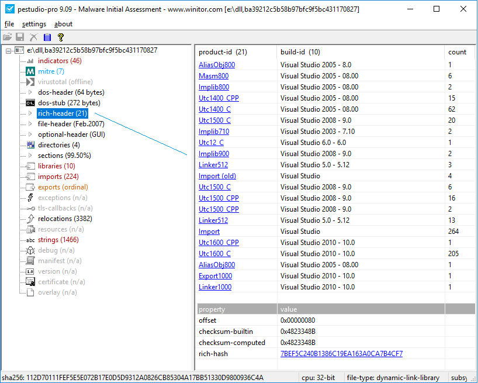Click the pestudio checkmark app icon in title bar
The image size is (478, 383).
[x=10, y=9]
